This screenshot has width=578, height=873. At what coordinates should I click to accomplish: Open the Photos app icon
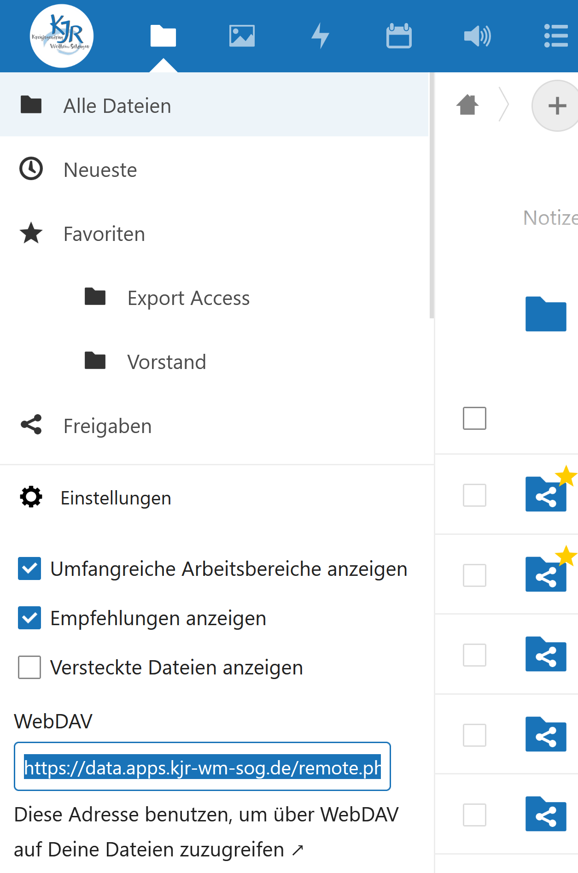click(x=242, y=36)
